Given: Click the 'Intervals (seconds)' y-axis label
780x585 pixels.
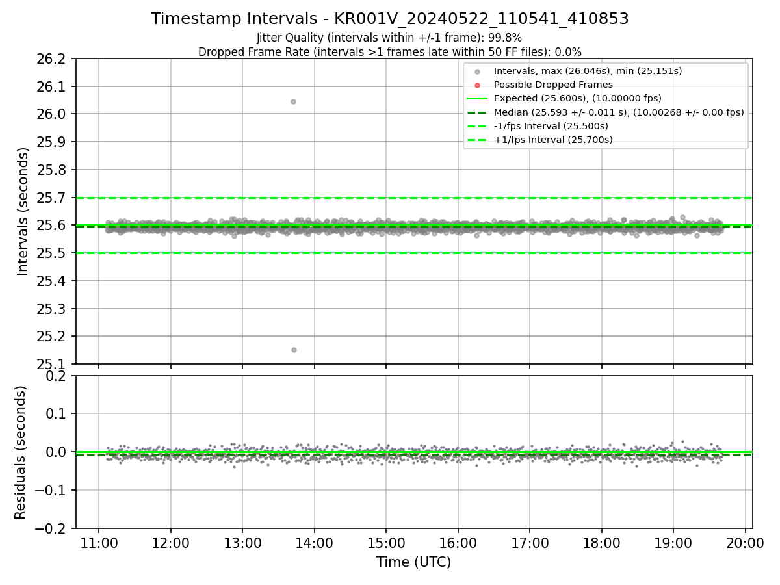Looking at the screenshot, I should 23,211.
